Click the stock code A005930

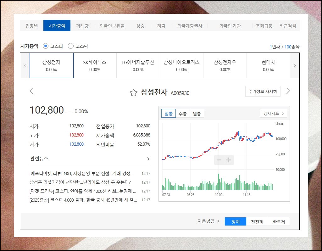pos(180,93)
